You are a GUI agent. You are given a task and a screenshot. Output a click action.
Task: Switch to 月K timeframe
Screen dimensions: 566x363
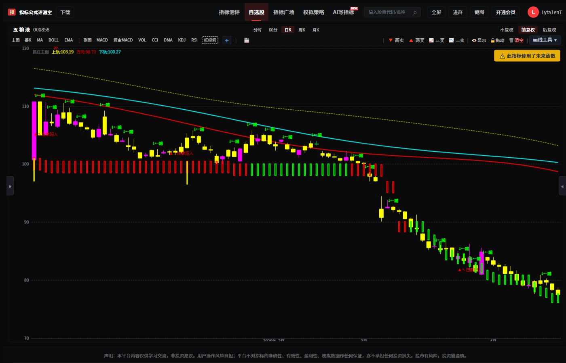point(316,30)
